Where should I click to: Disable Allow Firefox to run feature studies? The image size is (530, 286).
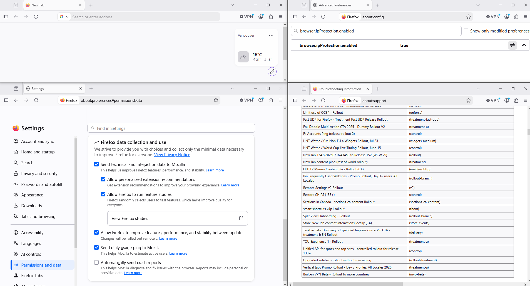click(103, 194)
